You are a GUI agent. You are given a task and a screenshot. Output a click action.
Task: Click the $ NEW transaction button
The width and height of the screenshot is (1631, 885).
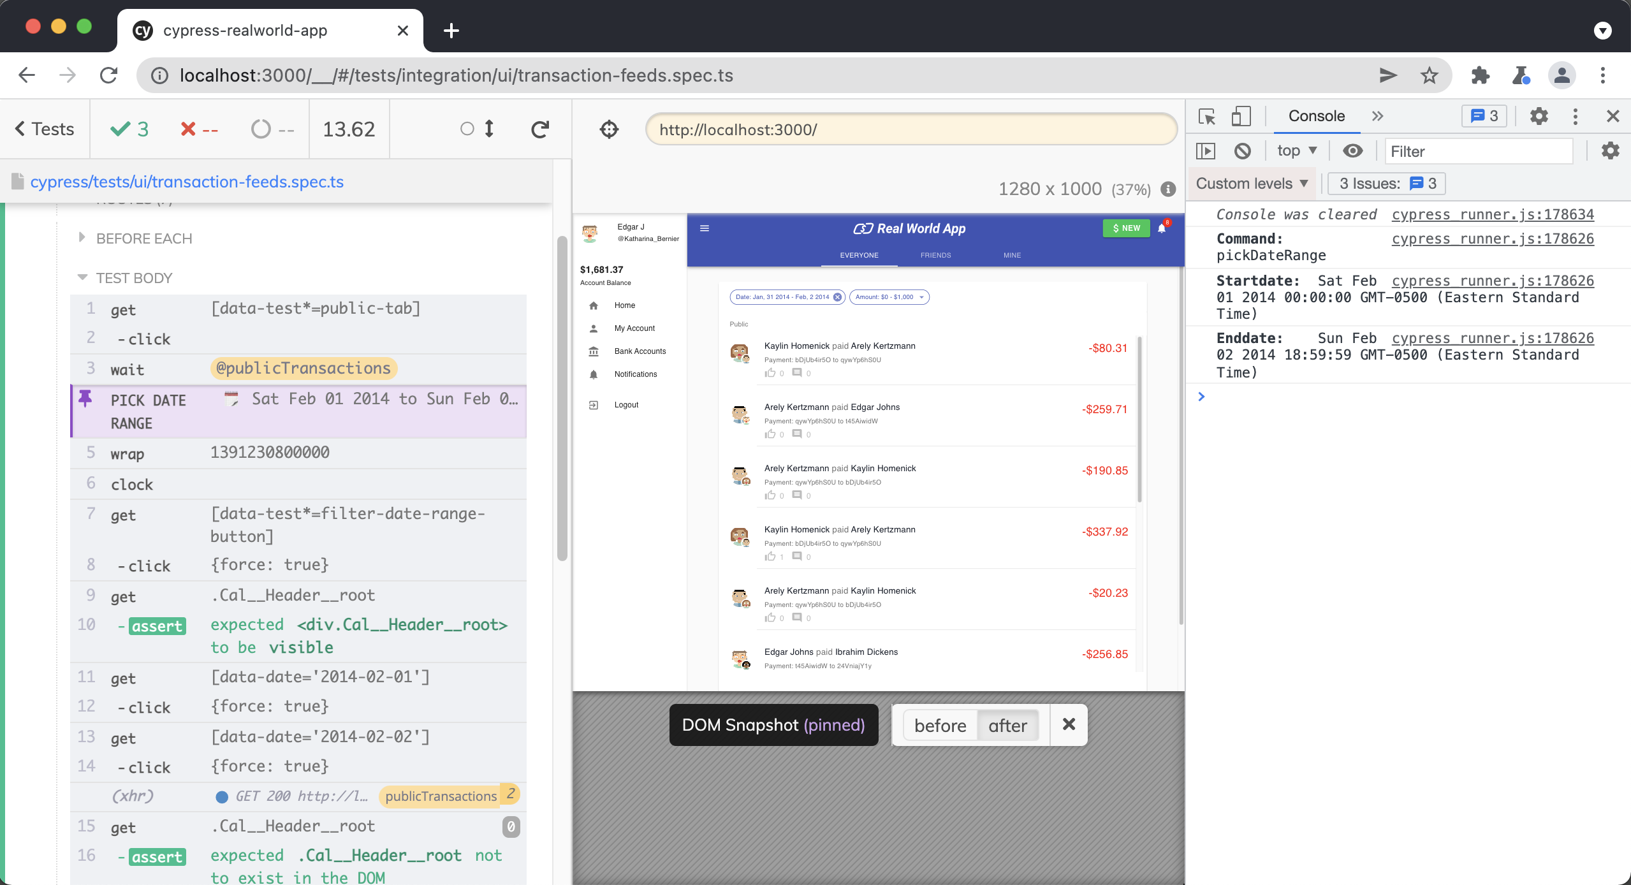click(1125, 228)
